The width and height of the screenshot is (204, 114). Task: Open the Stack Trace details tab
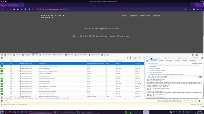193,61
